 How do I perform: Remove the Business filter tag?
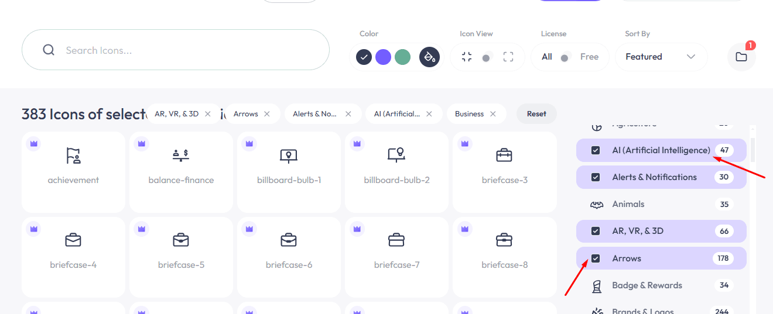tap(493, 114)
